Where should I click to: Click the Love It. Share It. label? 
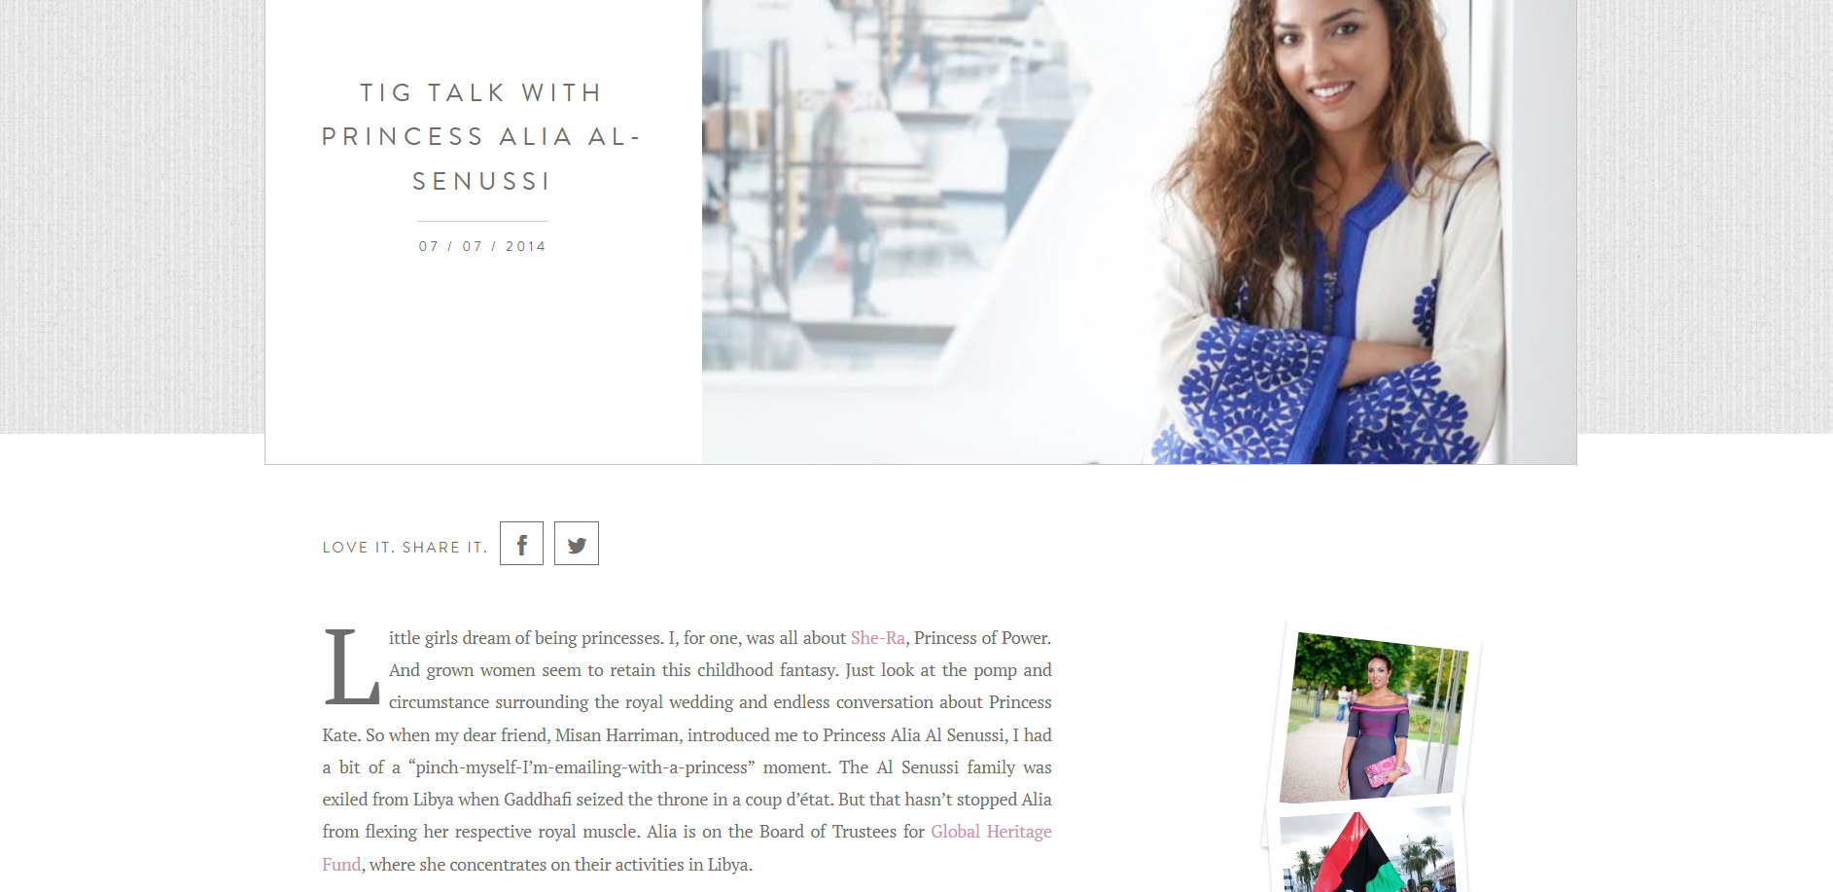point(405,548)
